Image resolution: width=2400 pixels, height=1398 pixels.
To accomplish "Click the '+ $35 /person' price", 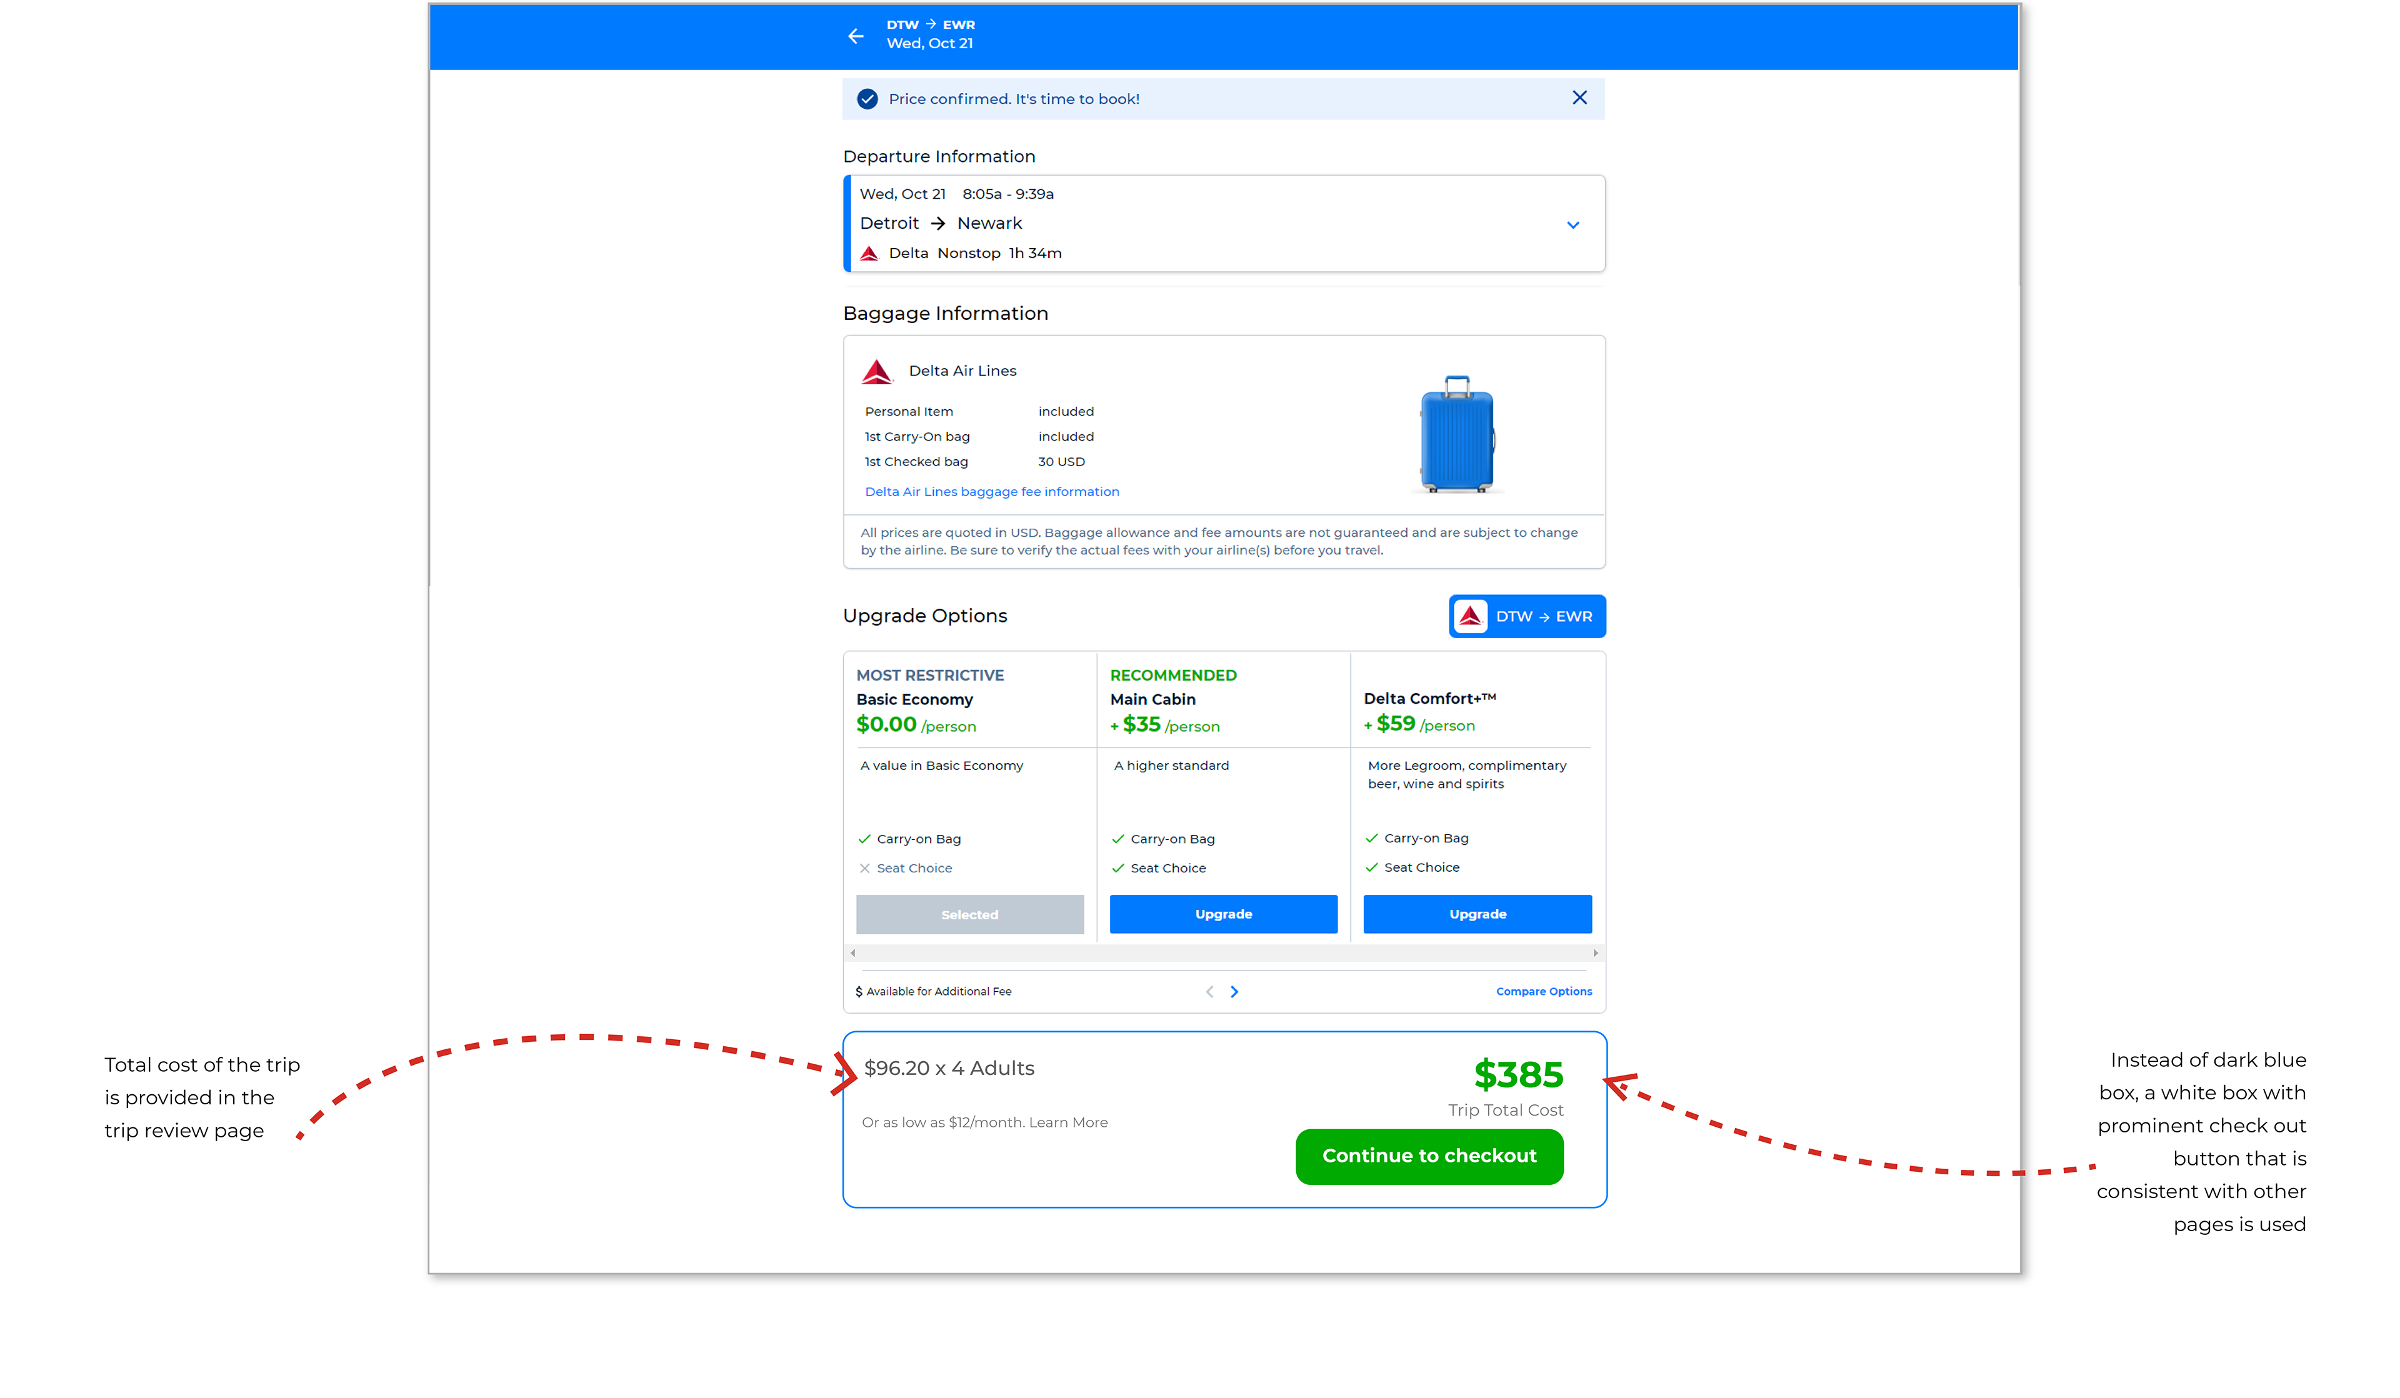I will 1164,725.
